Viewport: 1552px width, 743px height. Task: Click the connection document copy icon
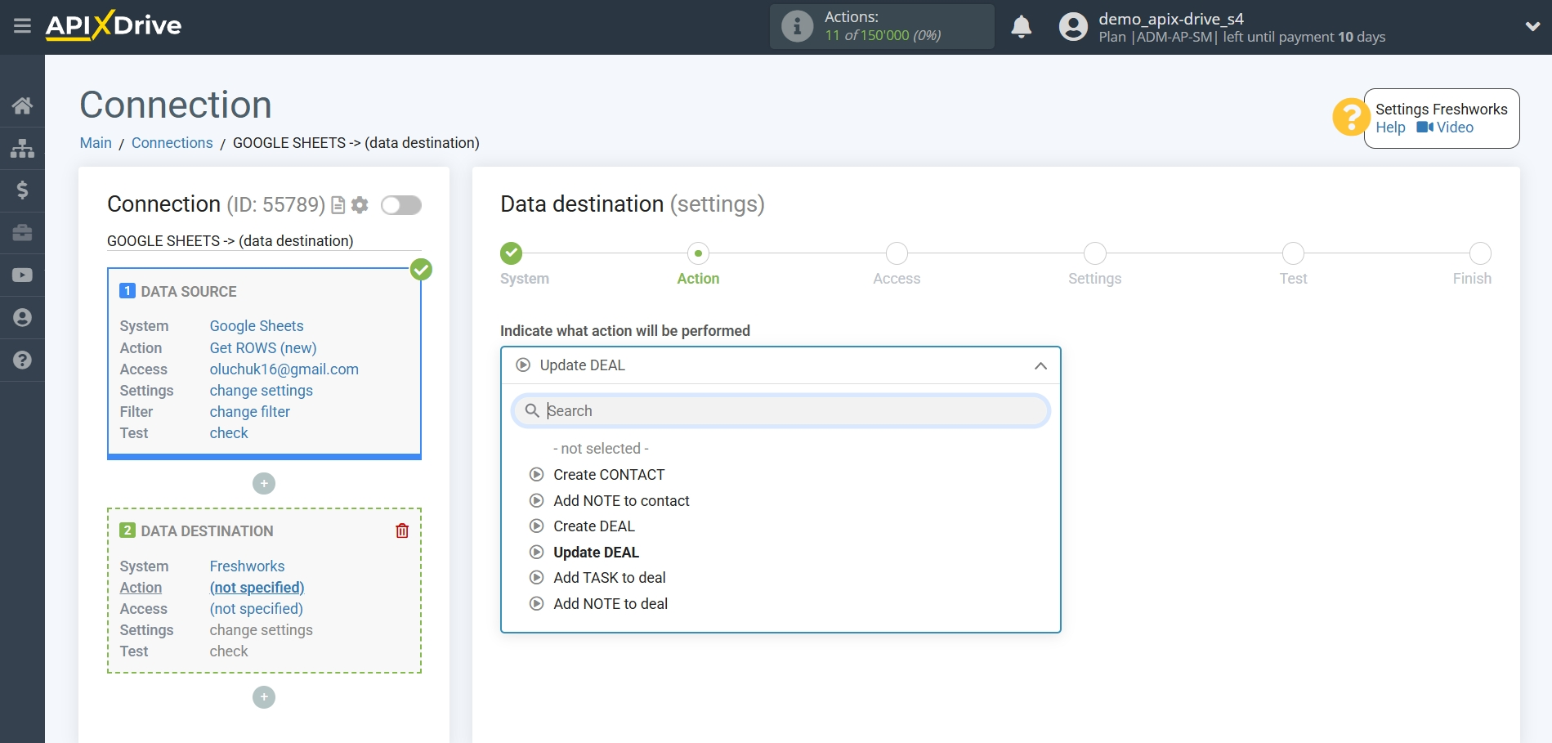pos(338,205)
